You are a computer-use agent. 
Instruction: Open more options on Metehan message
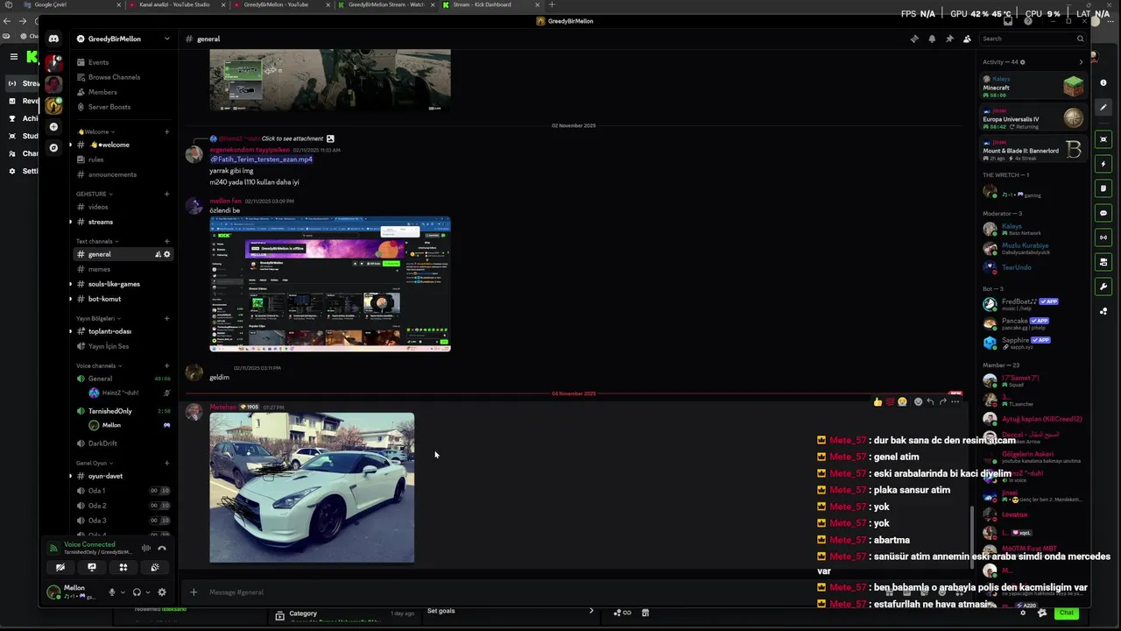tap(955, 402)
